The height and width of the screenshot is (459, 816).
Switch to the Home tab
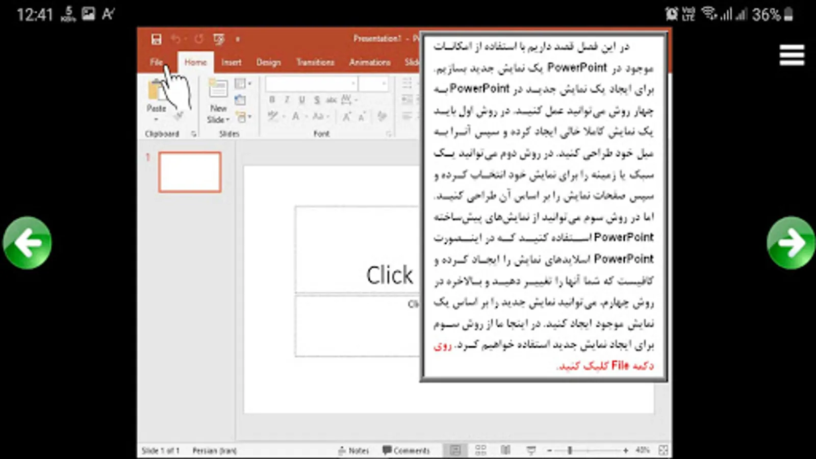195,62
